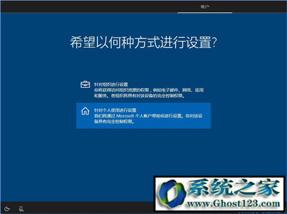This screenshot has height=214, width=287.
Task: Open Ease of Access icon in bottom bar
Action: pos(7,209)
